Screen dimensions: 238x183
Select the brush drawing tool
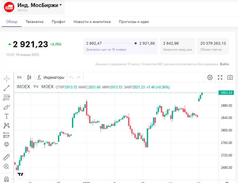point(7,107)
